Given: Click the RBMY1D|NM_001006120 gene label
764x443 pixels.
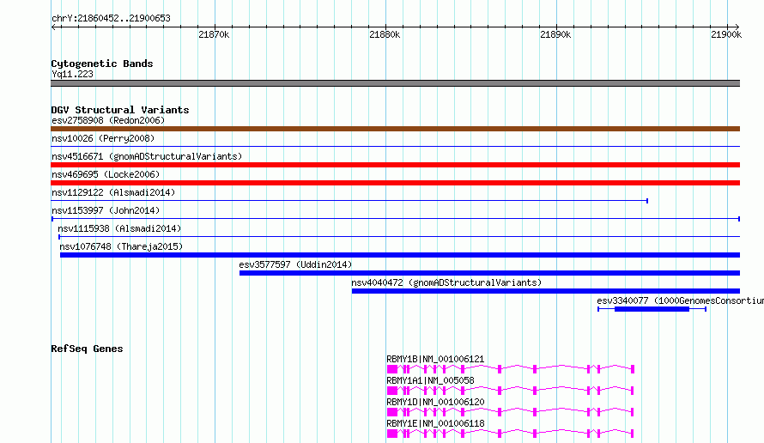Looking at the screenshot, I should (x=435, y=402).
